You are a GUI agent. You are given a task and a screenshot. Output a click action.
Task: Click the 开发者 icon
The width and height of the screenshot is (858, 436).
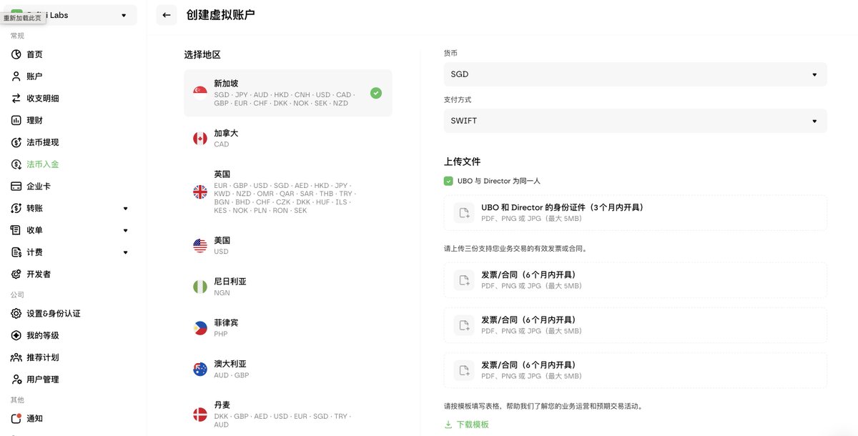tap(16, 274)
